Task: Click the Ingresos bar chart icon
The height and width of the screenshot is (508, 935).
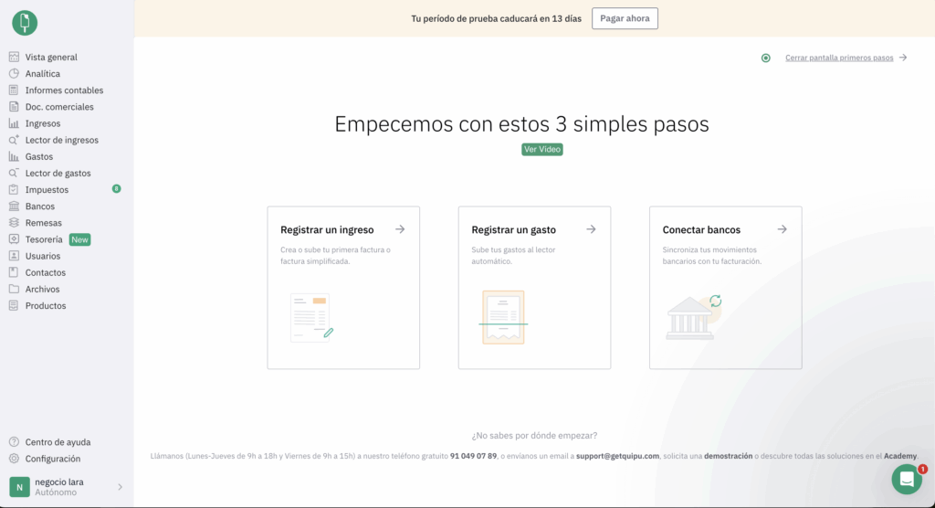Action: [14, 123]
